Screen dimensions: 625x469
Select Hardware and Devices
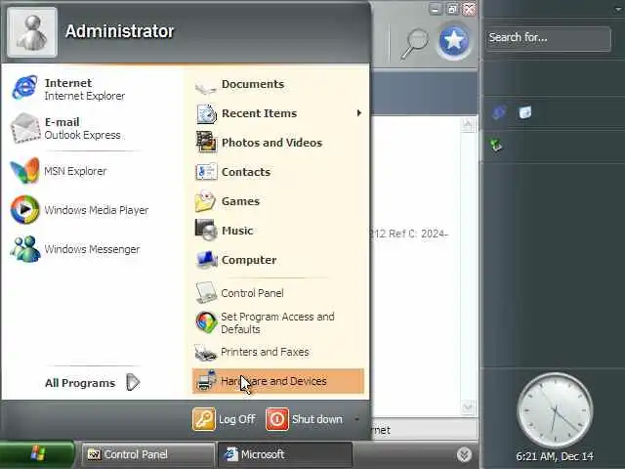(277, 381)
